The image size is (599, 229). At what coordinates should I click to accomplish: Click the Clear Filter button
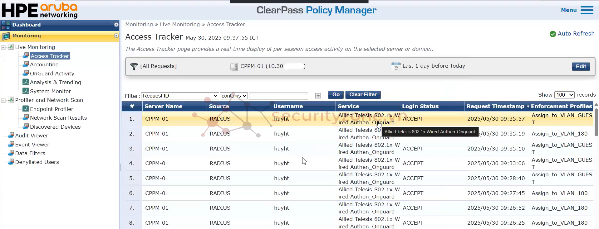point(363,95)
